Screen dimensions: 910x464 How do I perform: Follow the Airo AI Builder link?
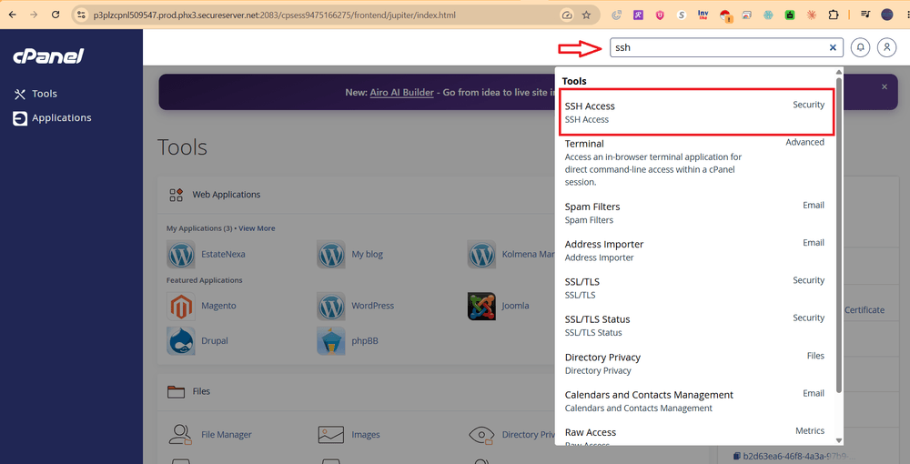coord(401,92)
